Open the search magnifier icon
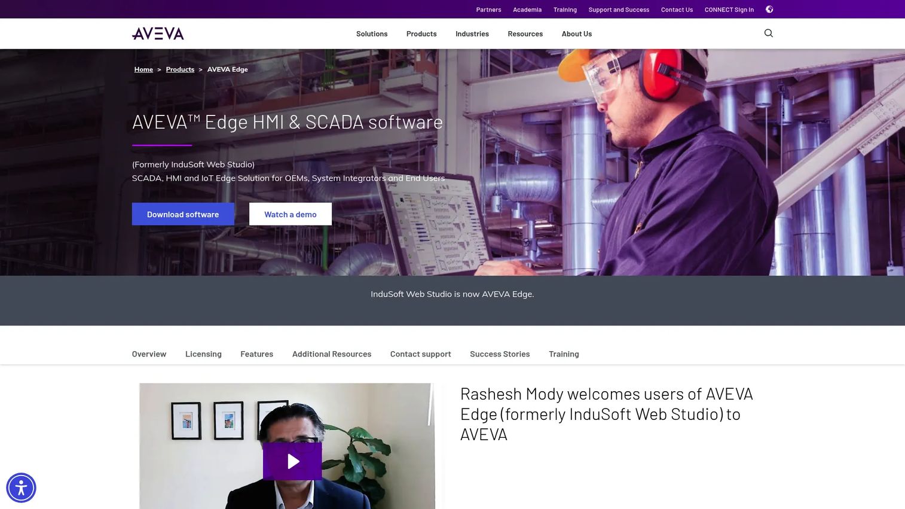The width and height of the screenshot is (905, 509). tap(769, 33)
